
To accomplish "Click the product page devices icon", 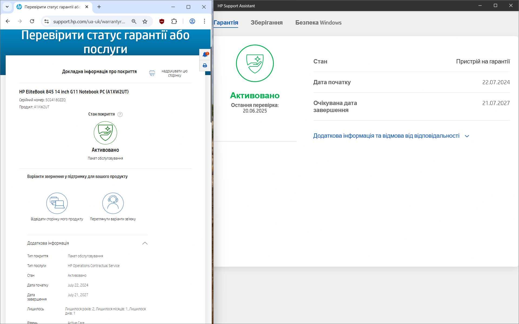I will (x=57, y=203).
